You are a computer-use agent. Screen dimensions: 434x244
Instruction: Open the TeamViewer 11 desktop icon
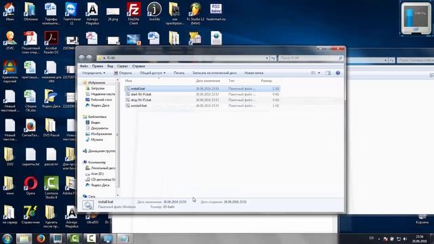point(72,14)
